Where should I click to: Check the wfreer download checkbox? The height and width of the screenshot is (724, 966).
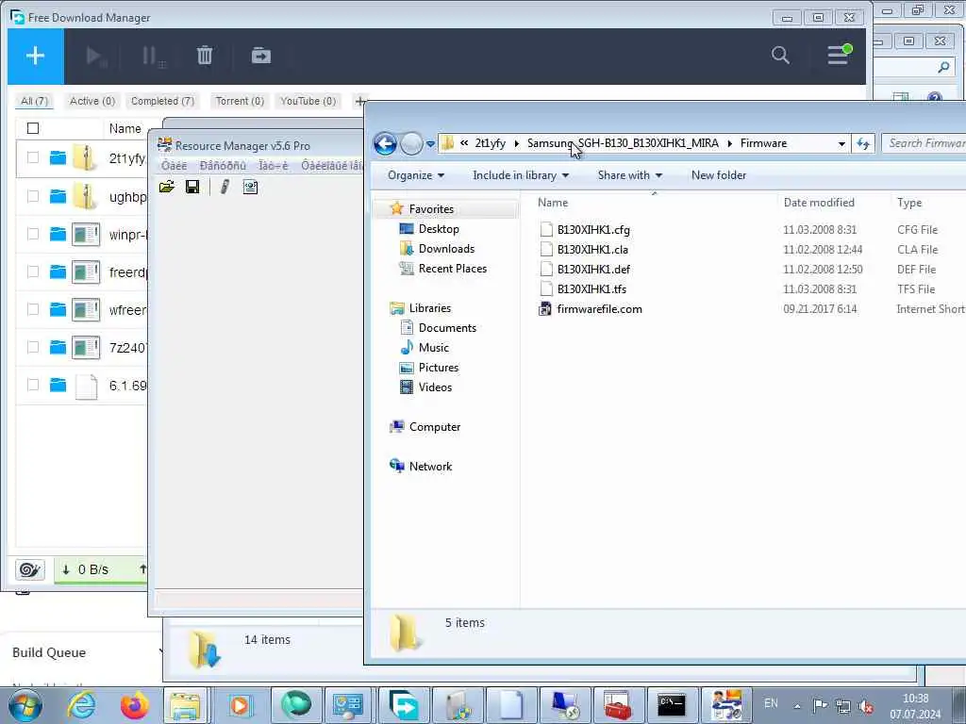[x=33, y=309]
